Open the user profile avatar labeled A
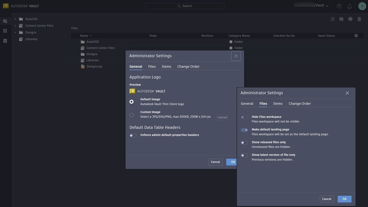The image size is (368, 207). [362, 6]
